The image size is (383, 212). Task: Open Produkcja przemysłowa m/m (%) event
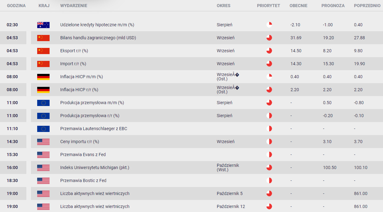click(92, 103)
